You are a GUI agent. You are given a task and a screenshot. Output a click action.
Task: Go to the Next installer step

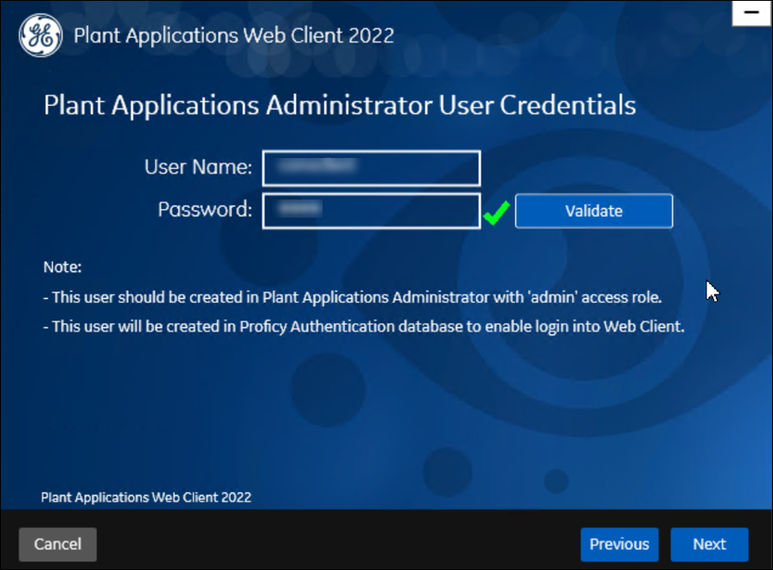709,544
